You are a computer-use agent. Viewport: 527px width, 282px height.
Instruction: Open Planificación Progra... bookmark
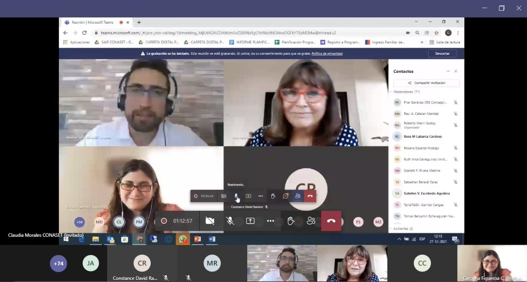295,42
